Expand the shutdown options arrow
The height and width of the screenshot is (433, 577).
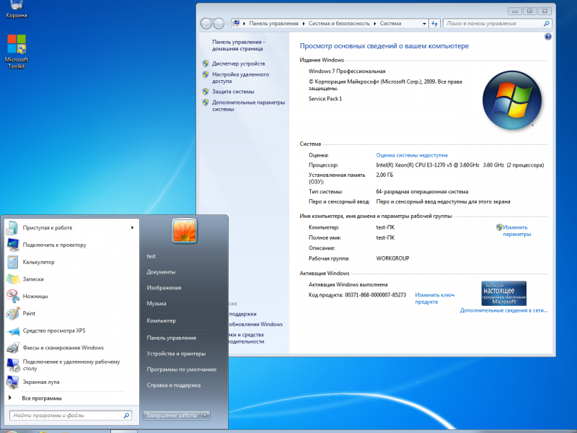(x=205, y=416)
